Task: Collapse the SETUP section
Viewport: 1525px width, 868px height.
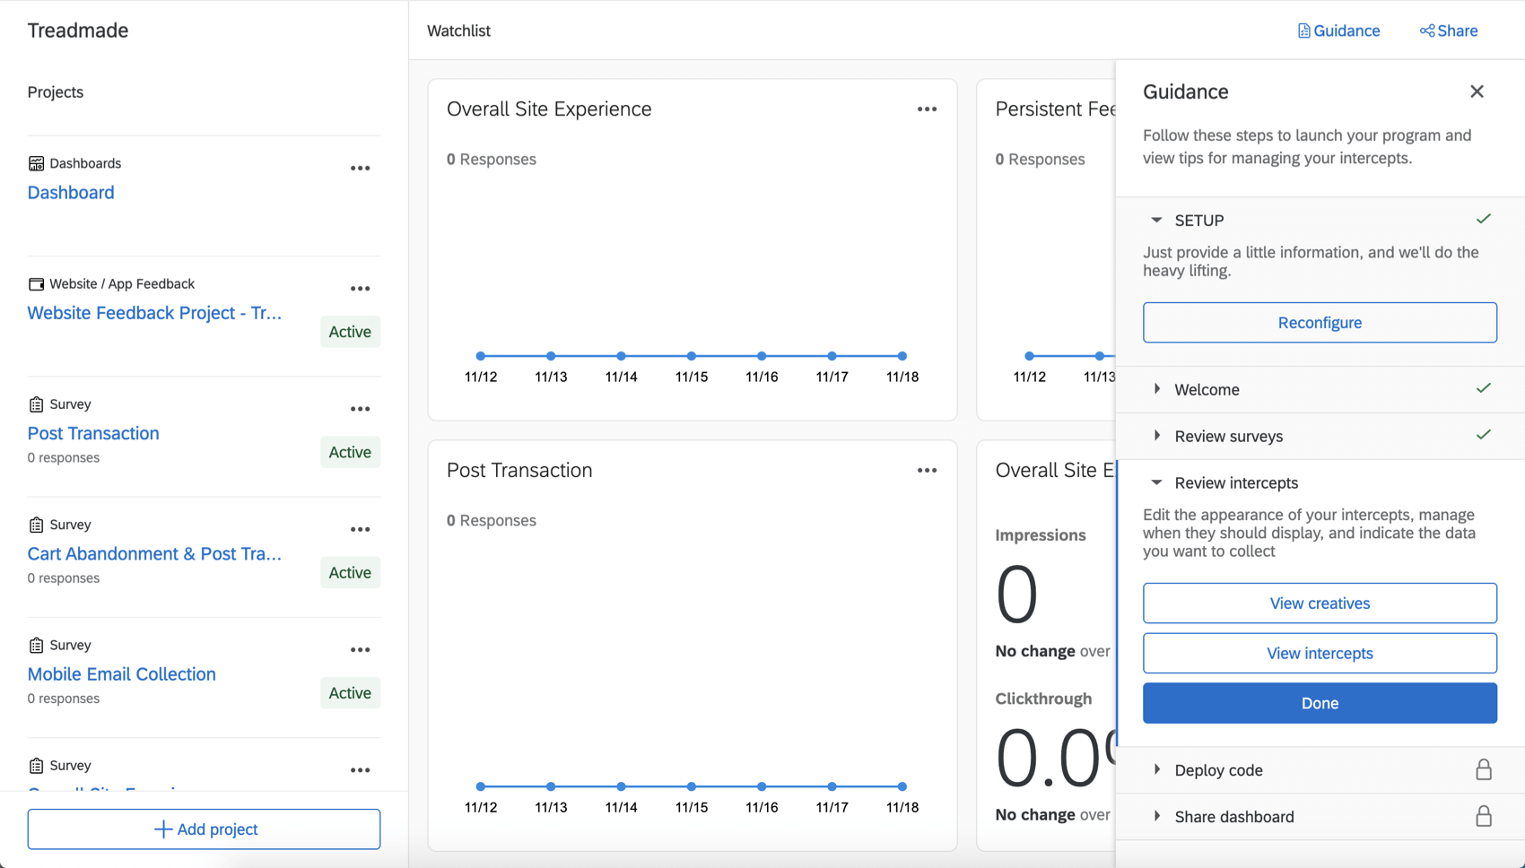Action: coord(1156,221)
